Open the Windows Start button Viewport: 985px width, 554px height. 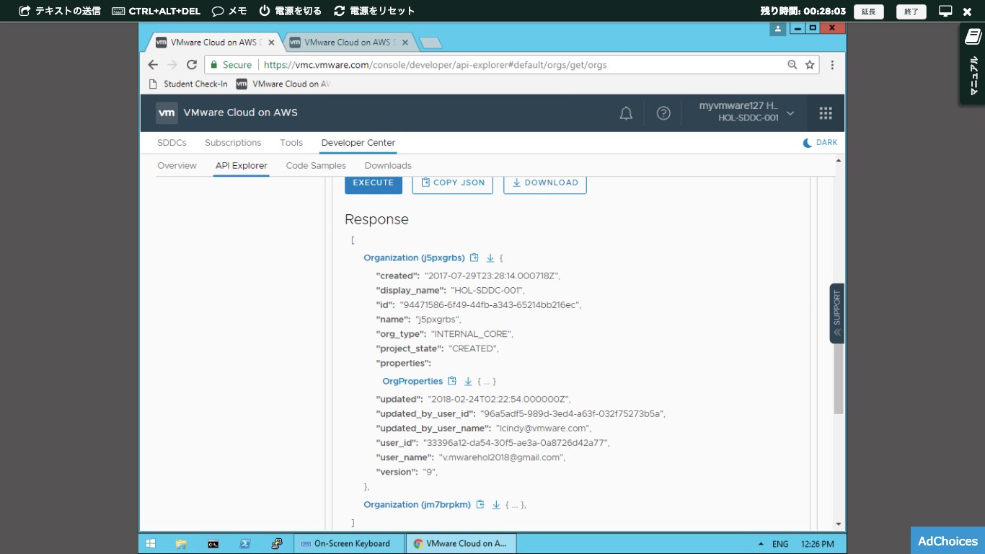pyautogui.click(x=151, y=544)
